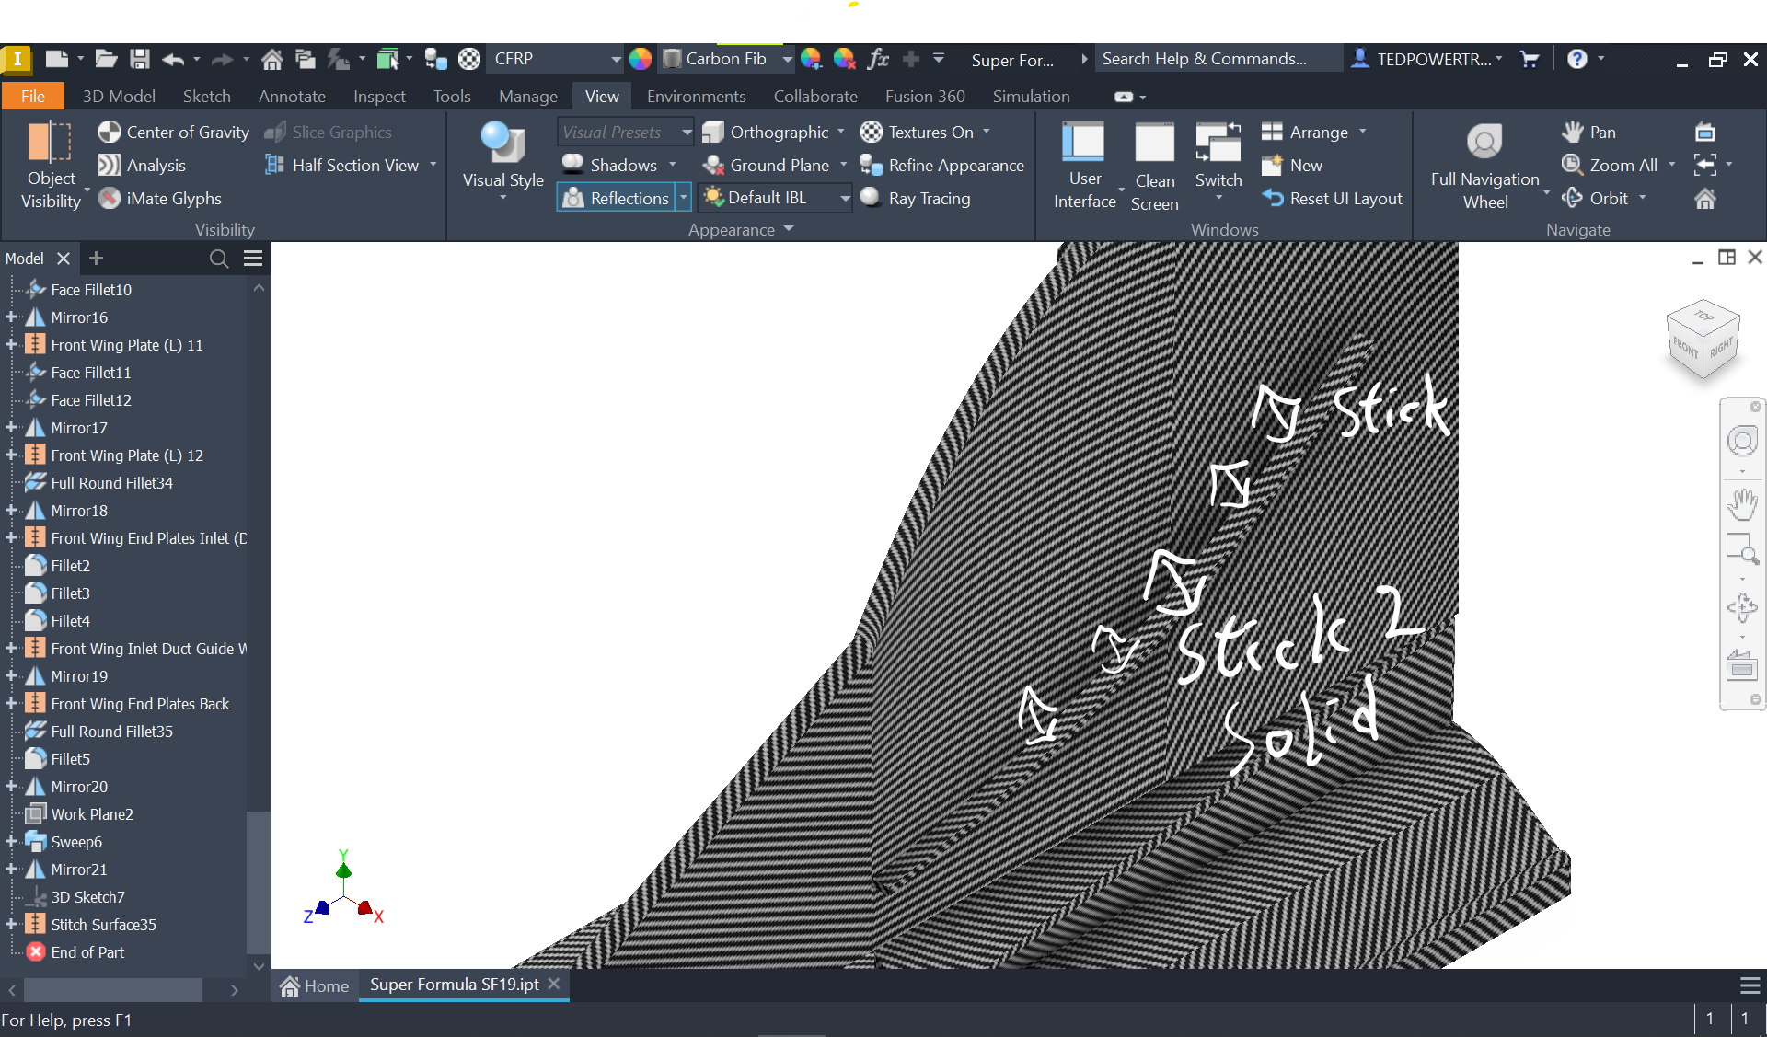Open Parameters via the fx icon
The image size is (1767, 1037).
[x=878, y=58]
